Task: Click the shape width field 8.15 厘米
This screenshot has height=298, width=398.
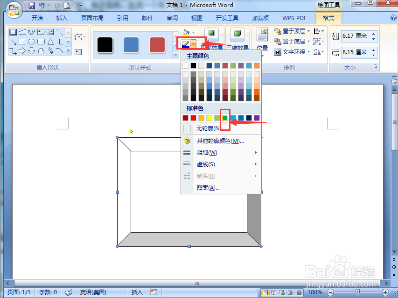Action: point(359,52)
